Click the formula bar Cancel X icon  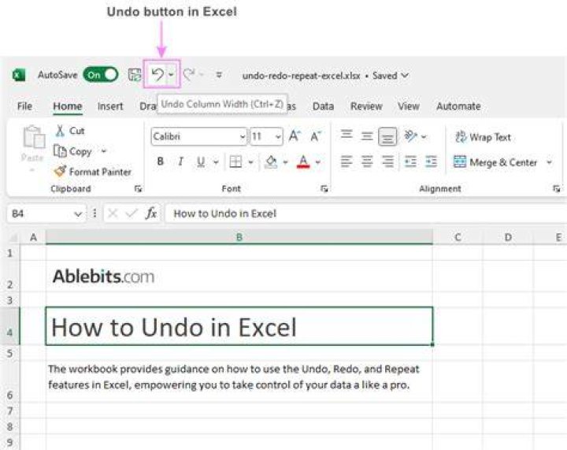tap(113, 214)
